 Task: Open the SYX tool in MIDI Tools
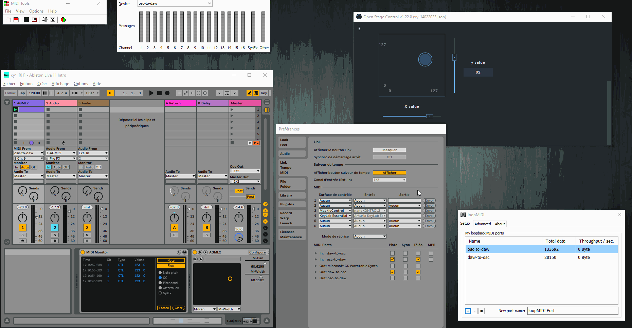(x=53, y=20)
